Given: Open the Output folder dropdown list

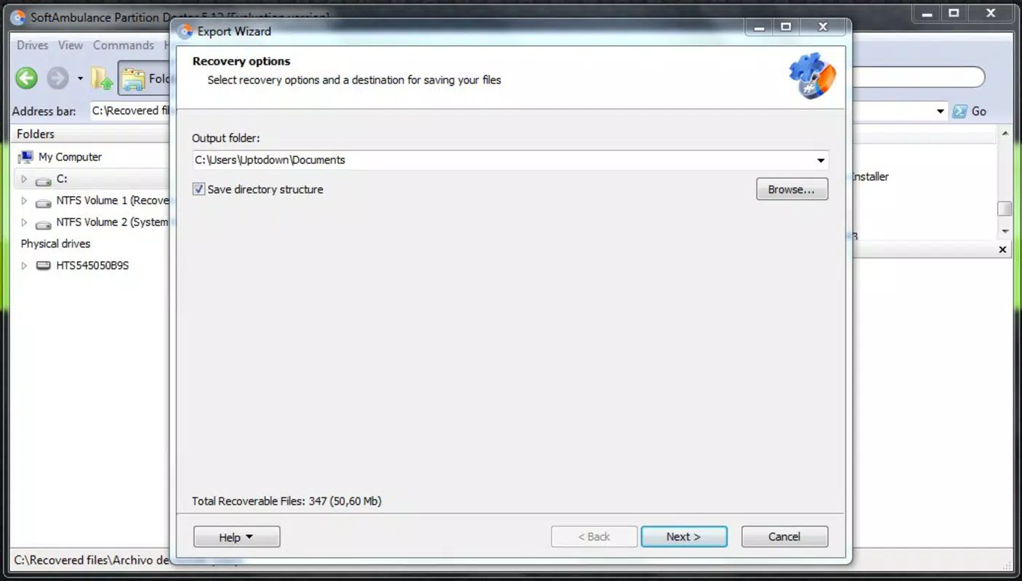Looking at the screenshot, I should (x=821, y=161).
